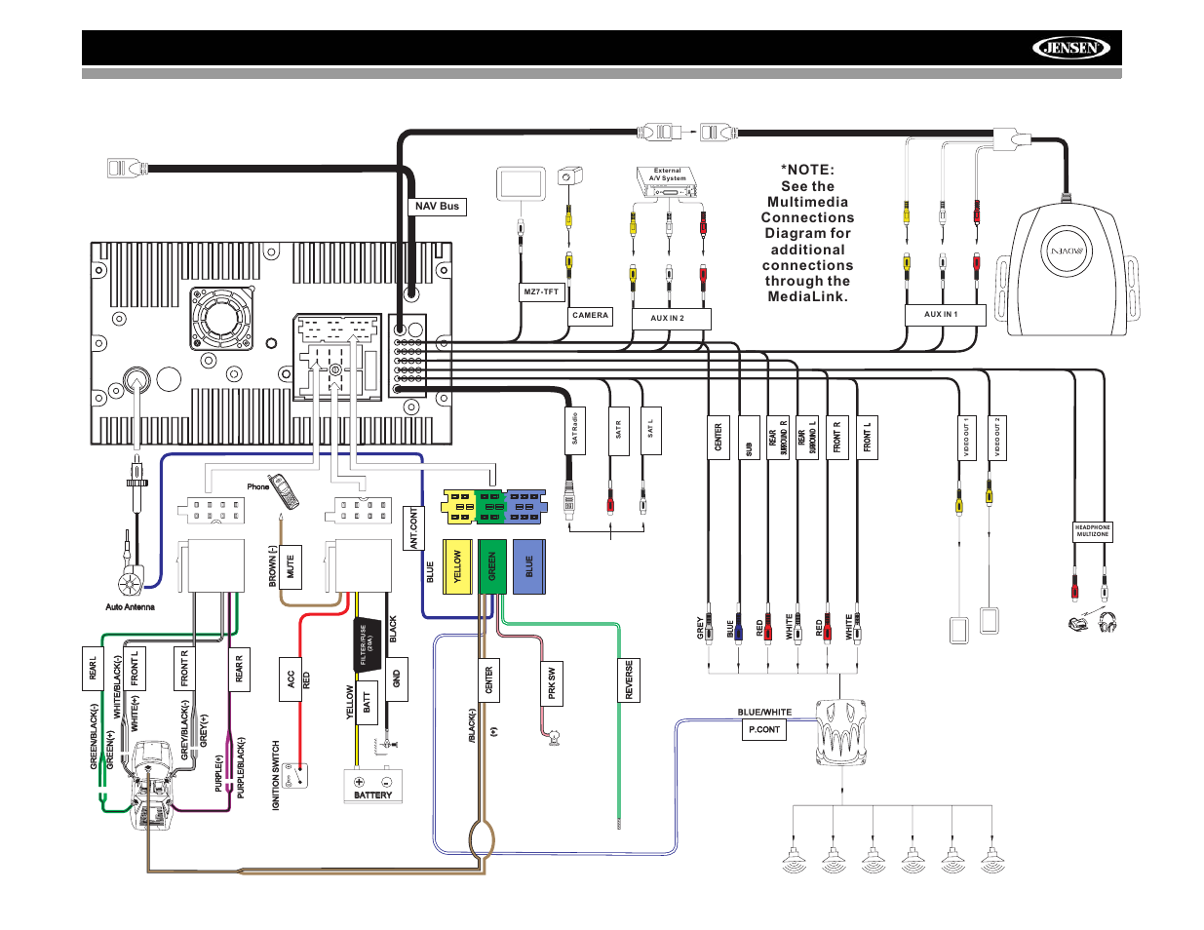This screenshot has height=930, width=1204.
Task: Click the black FILTER/FUSE block
Action: (368, 643)
